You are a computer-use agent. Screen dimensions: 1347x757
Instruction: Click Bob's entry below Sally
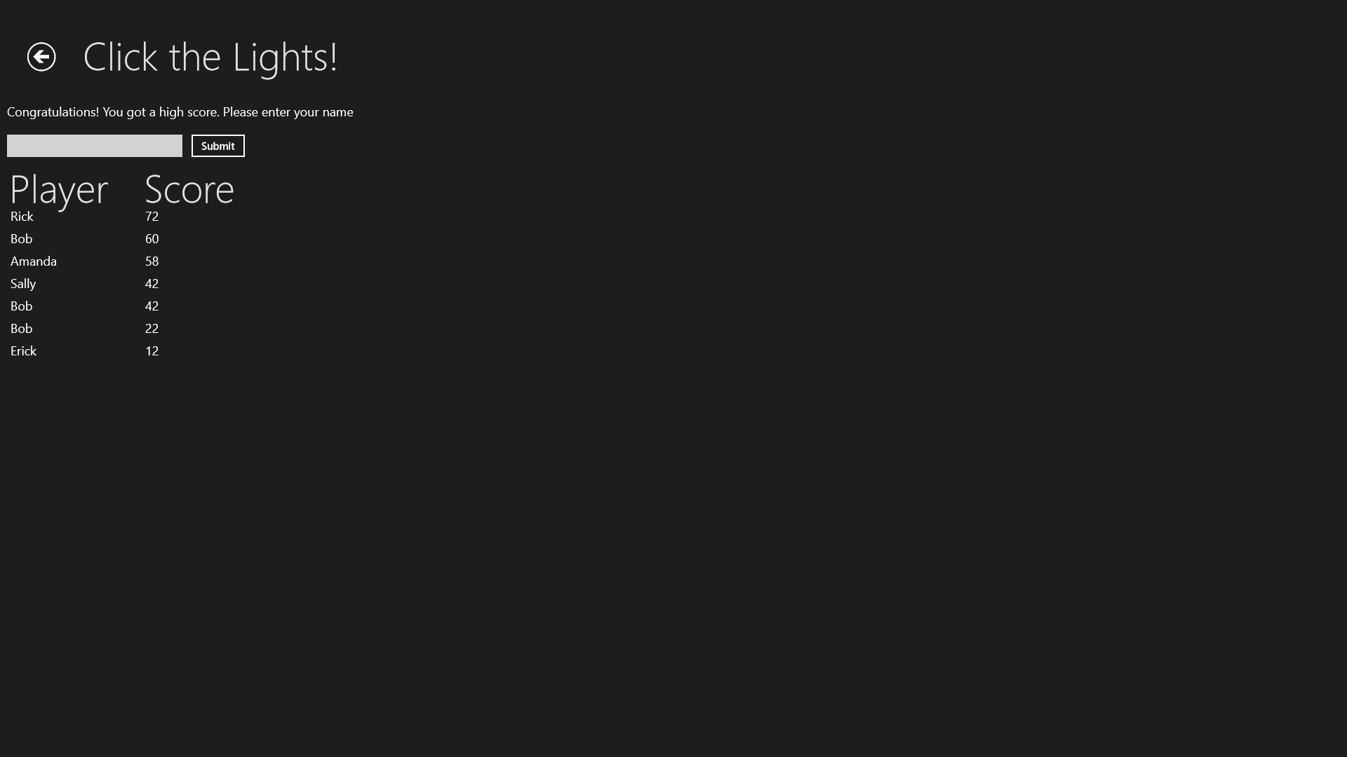tap(21, 306)
